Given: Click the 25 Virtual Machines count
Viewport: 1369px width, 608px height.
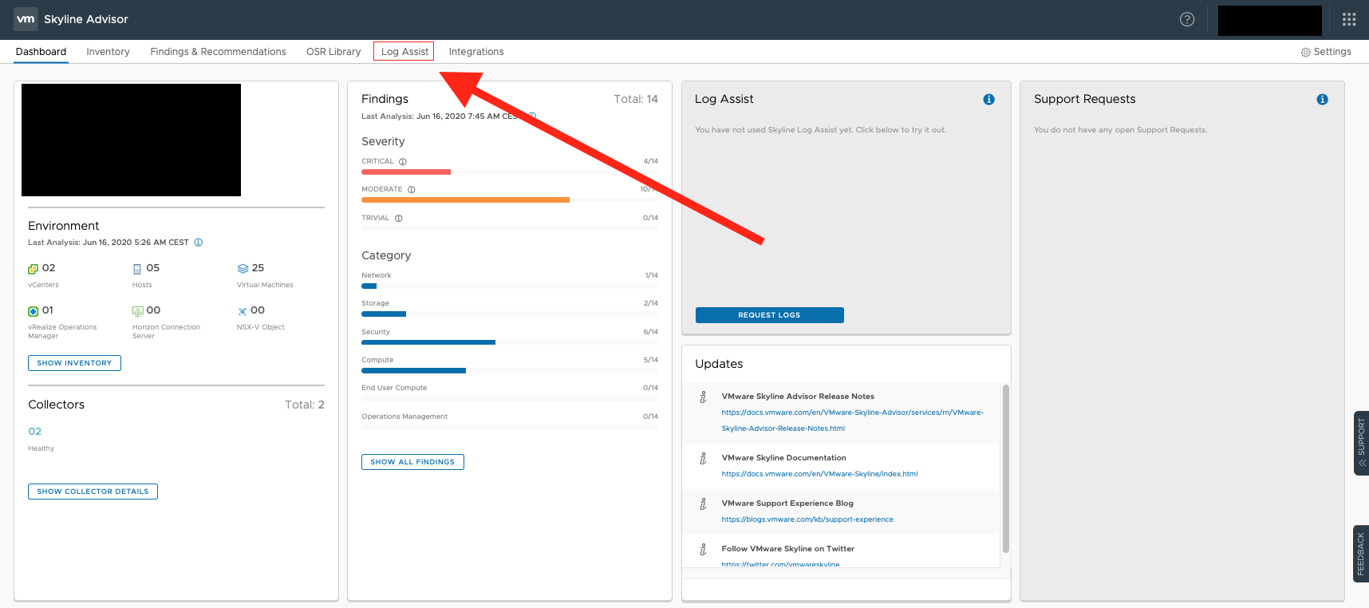Looking at the screenshot, I should pos(258,268).
